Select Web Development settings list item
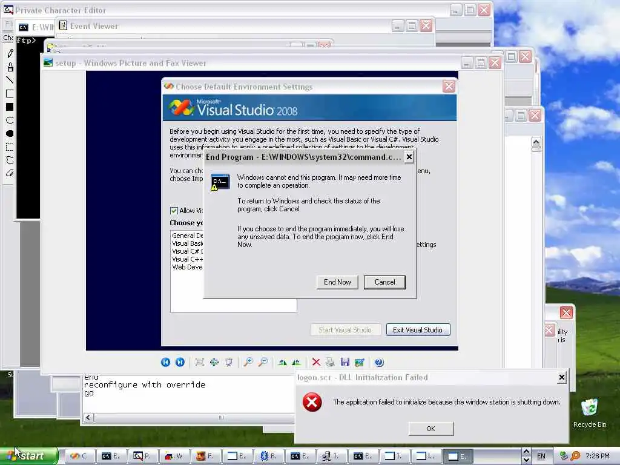This screenshot has width=620, height=465. (188, 267)
